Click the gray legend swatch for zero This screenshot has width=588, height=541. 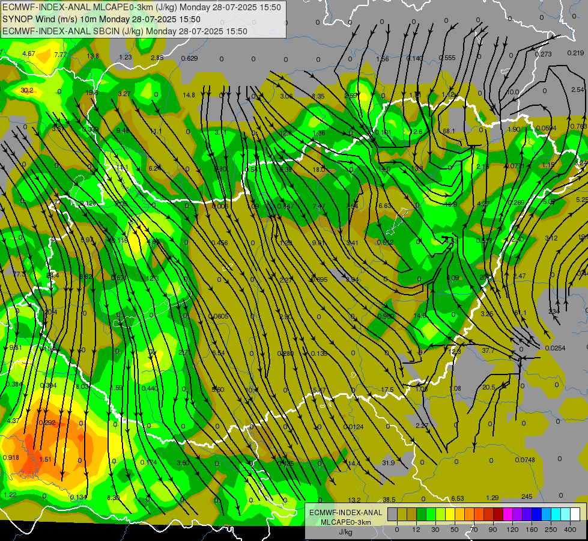pos(392,514)
